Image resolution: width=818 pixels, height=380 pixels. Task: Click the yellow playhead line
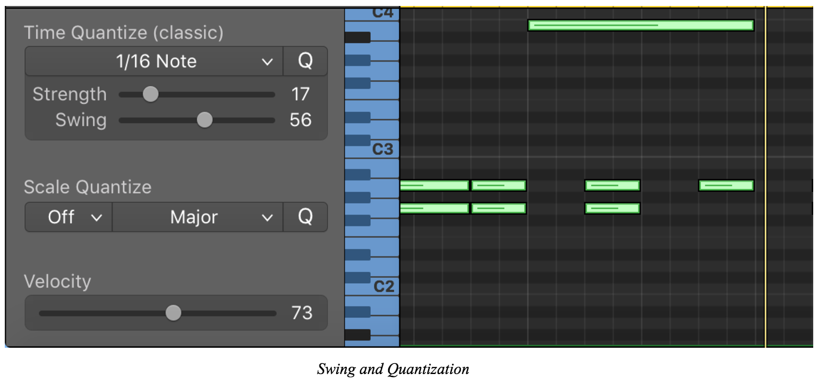coord(765,176)
